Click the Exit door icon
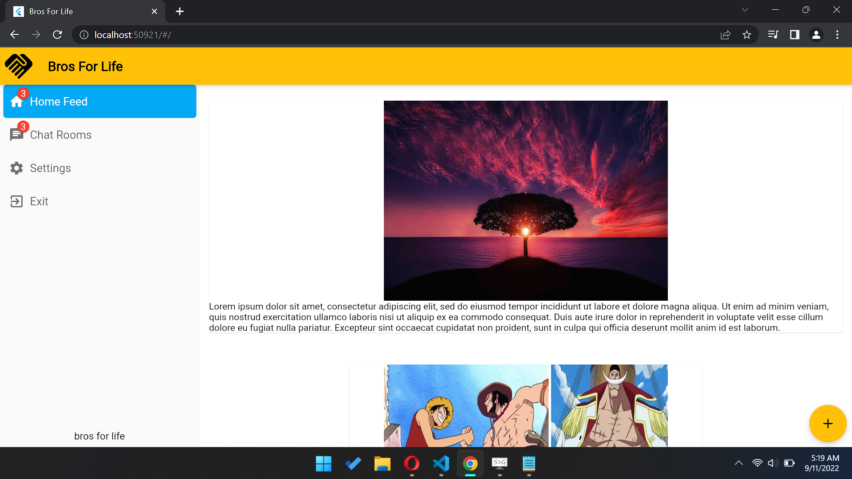The width and height of the screenshot is (852, 479). coord(16,201)
